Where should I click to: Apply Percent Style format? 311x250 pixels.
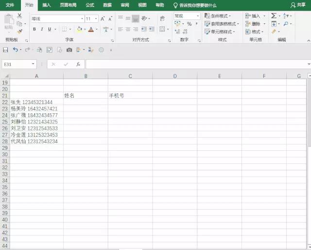tap(189, 24)
